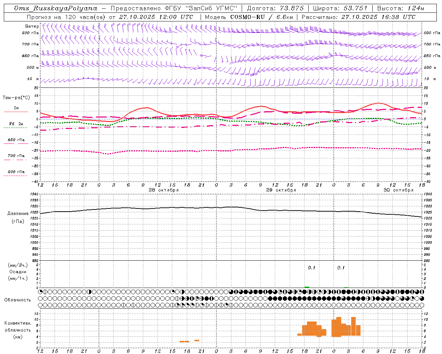The width and height of the screenshot is (442, 354).
Task: Click the '-40' label on left temperature axis
Action: tap(35, 181)
